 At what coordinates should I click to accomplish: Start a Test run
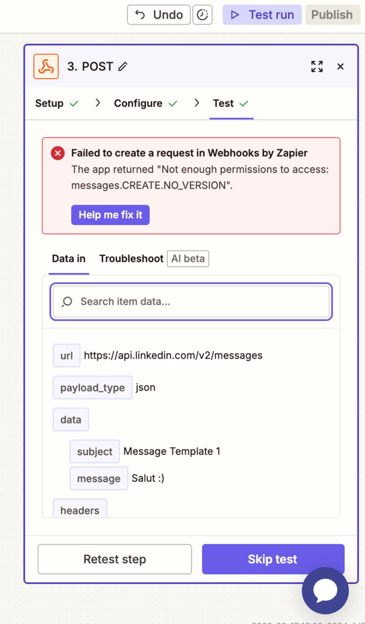coord(262,15)
